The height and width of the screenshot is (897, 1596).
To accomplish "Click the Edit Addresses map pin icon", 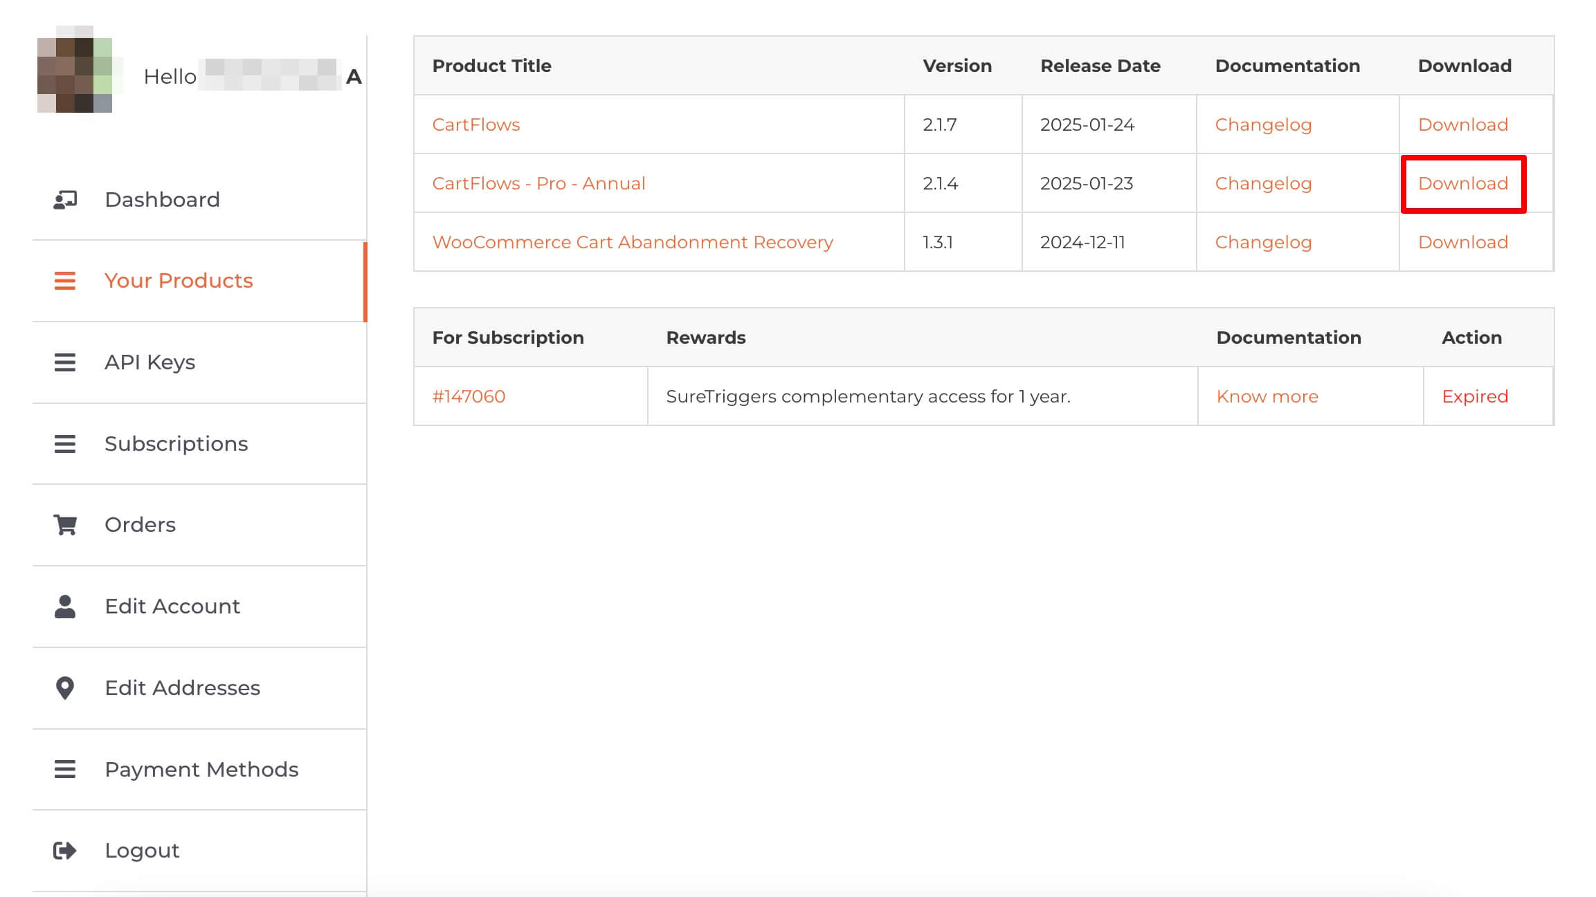I will click(x=65, y=688).
